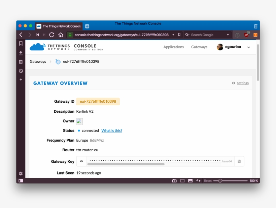Toggle the side panel visibility
Viewport: 276px width, 208px height.
click(x=21, y=180)
